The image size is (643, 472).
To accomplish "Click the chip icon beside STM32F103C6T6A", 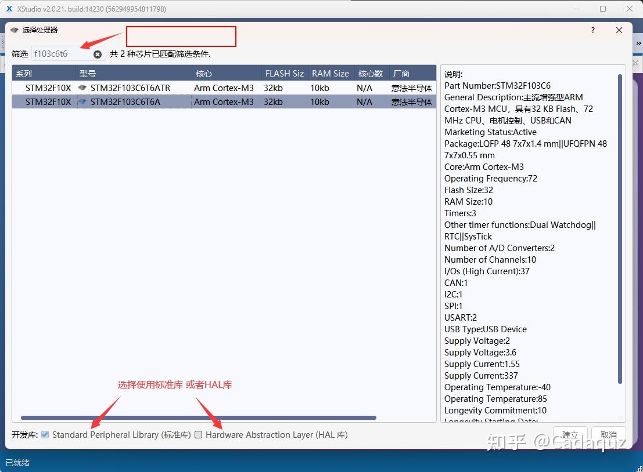I will (x=82, y=101).
